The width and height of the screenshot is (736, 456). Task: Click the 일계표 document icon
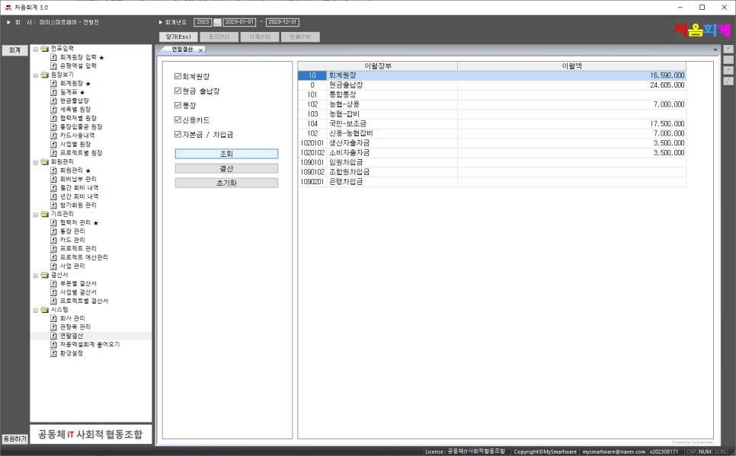point(53,92)
